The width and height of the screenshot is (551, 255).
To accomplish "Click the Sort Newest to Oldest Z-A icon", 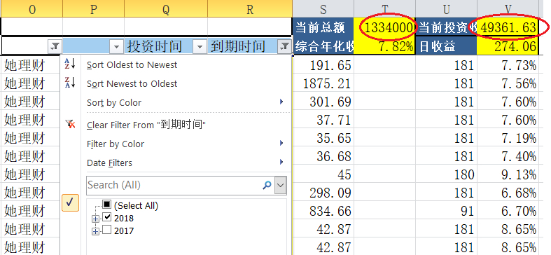I will click(70, 83).
